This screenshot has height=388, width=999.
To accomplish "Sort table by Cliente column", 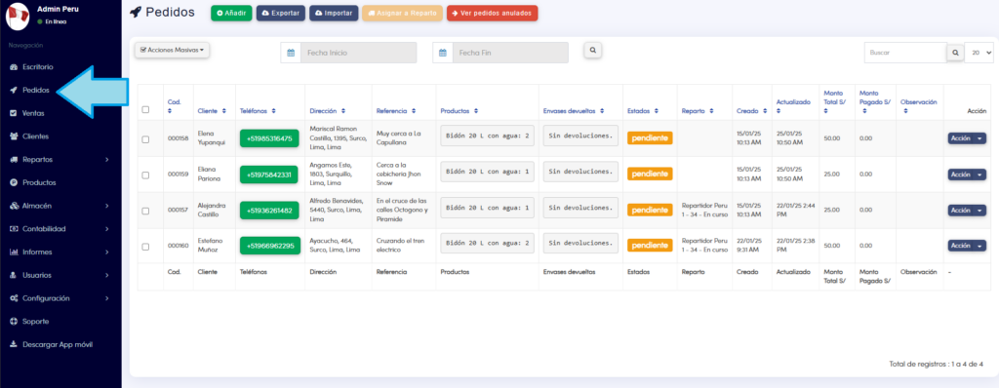I will coord(212,111).
